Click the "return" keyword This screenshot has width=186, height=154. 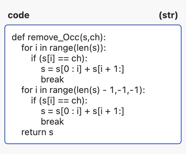click(x=34, y=132)
